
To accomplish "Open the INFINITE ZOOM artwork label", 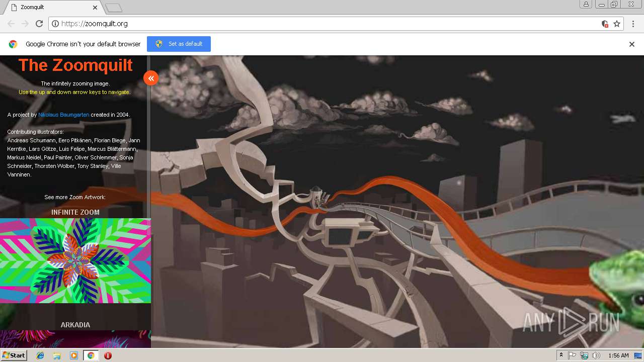I will tap(75, 212).
